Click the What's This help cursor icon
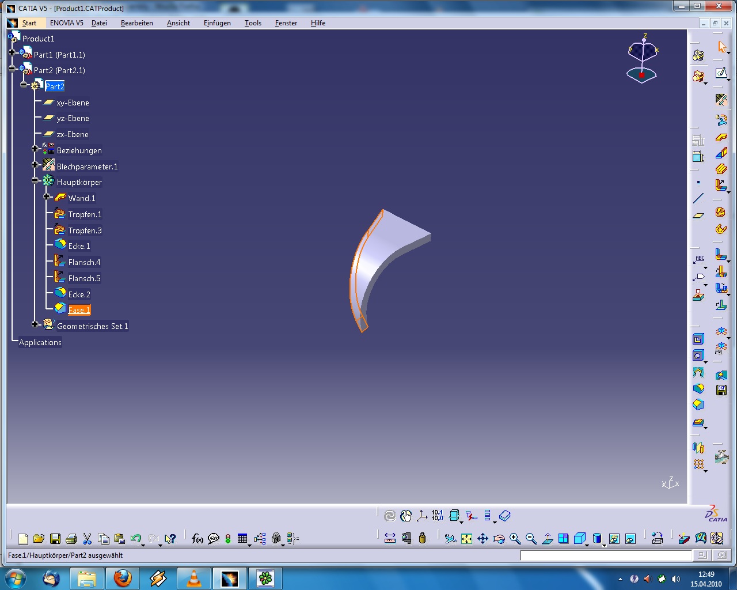The image size is (737, 590). coord(170,539)
